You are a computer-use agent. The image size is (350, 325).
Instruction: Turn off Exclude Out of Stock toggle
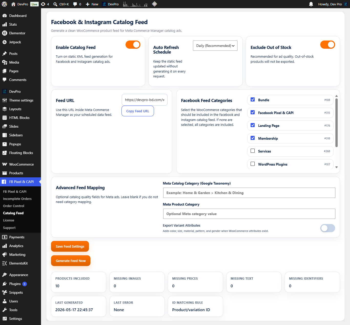(328, 45)
